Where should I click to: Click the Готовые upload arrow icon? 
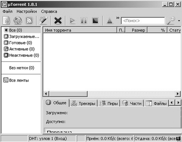(x=6, y=43)
